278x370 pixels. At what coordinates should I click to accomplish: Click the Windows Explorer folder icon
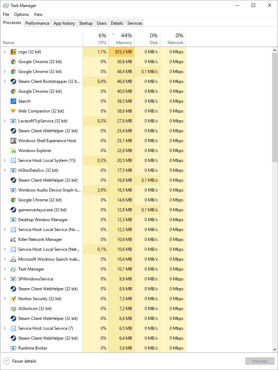pyautogui.click(x=13, y=151)
